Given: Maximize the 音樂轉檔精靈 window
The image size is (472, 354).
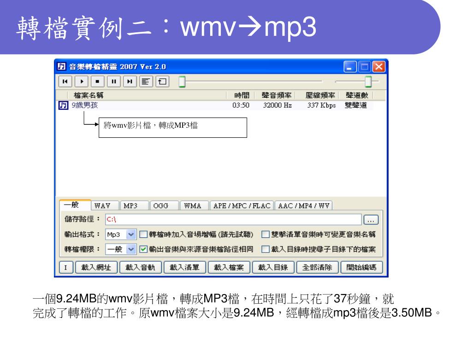Looking at the screenshot, I should click(x=365, y=66).
